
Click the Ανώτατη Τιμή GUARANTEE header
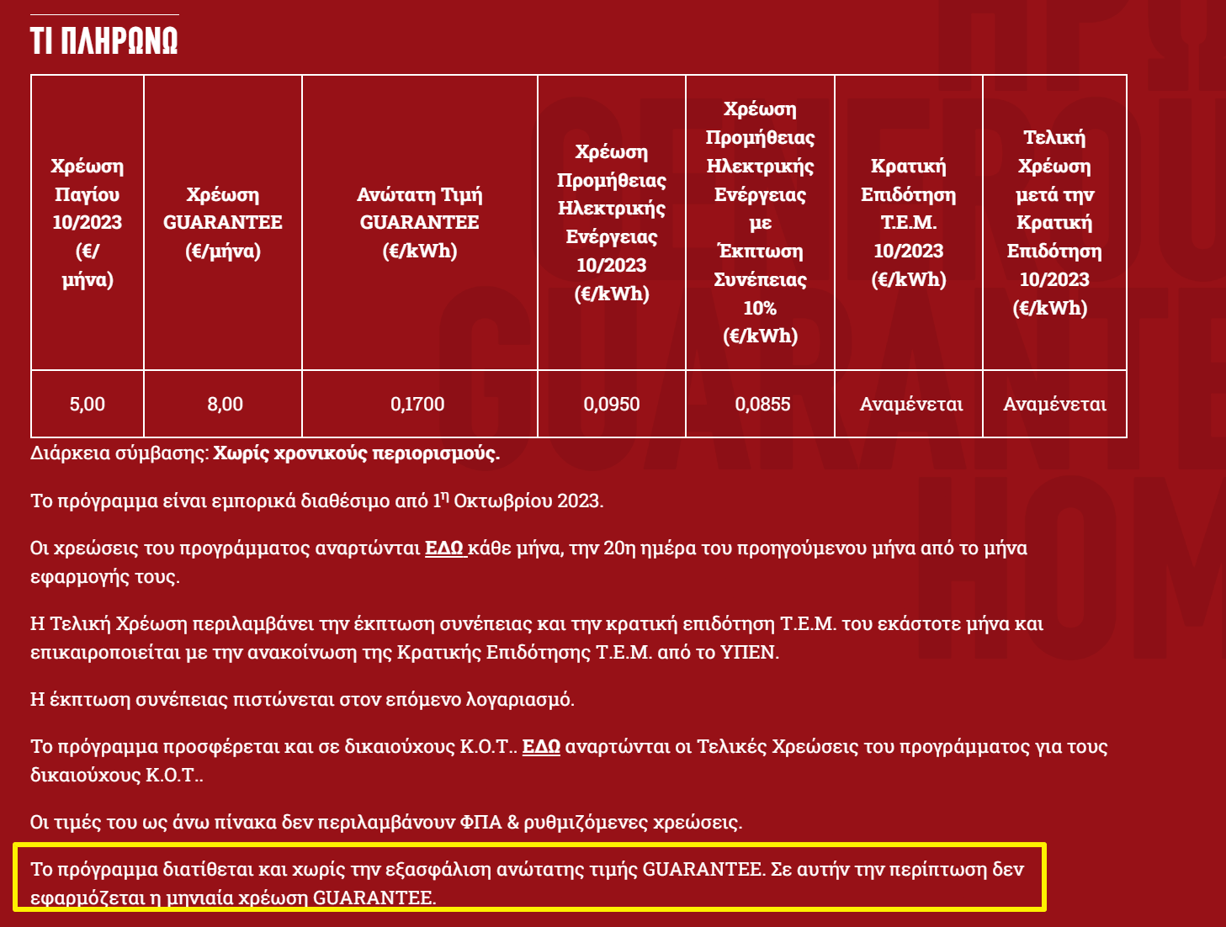coord(420,223)
